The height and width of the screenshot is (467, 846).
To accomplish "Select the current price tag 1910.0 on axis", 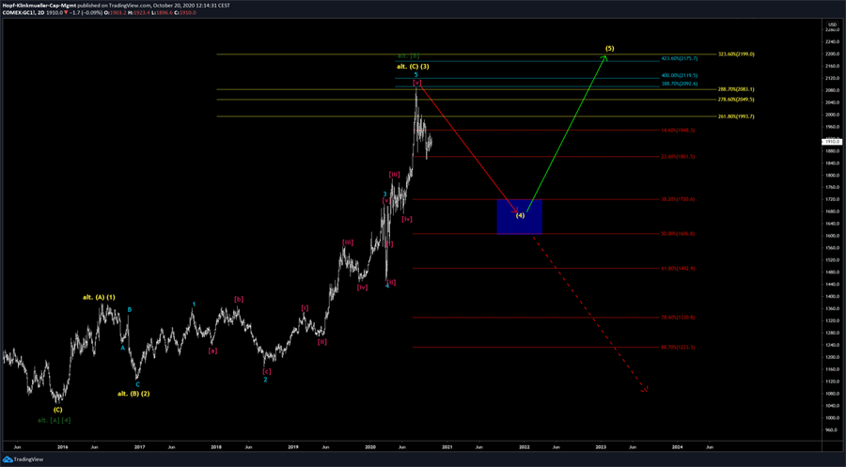I will [832, 142].
